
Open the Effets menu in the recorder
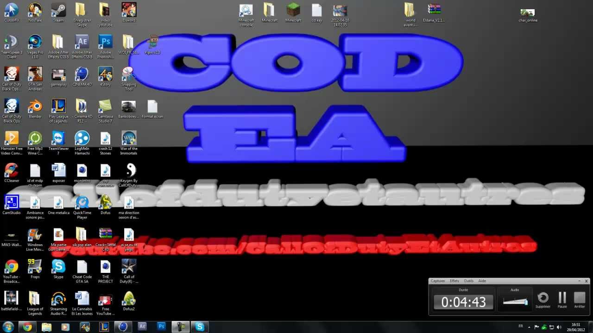click(x=454, y=281)
